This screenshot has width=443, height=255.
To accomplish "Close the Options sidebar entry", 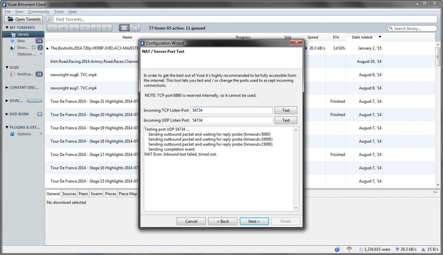I will point(41,134).
